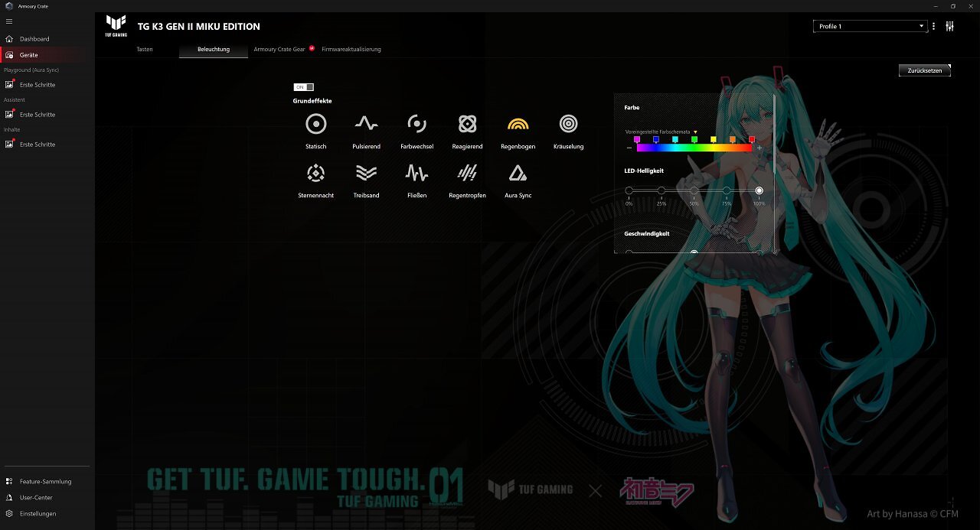This screenshot has width=980, height=530.
Task: Open the Profile 1 dropdown
Action: click(x=870, y=26)
